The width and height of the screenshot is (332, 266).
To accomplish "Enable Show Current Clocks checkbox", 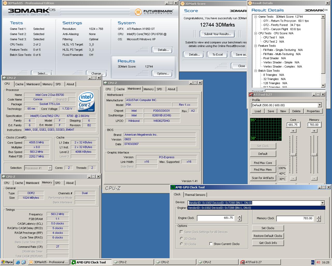I will [211, 244].
